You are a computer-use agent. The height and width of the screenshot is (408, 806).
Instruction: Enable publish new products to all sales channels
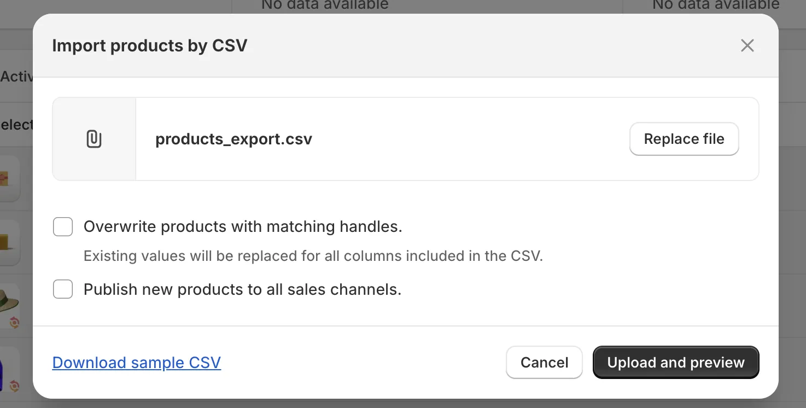pos(63,289)
